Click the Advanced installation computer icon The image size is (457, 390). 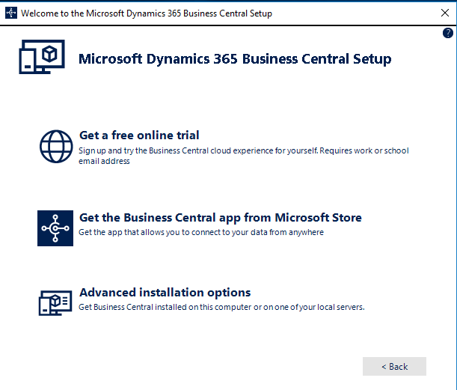pyautogui.click(x=55, y=302)
